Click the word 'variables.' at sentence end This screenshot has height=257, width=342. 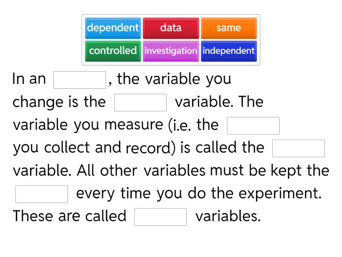point(228,216)
